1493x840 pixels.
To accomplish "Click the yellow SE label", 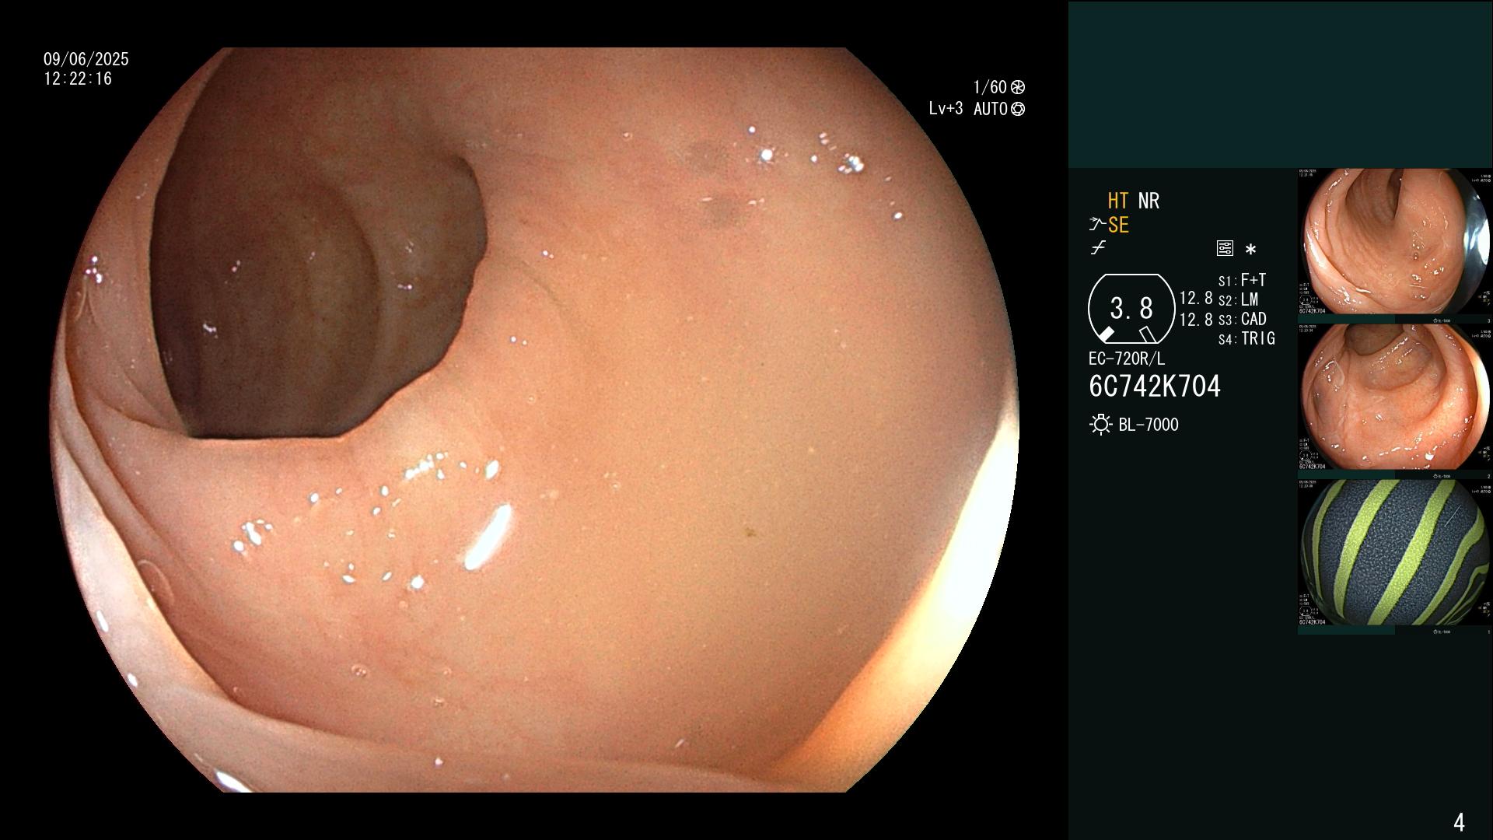I will point(1118,225).
